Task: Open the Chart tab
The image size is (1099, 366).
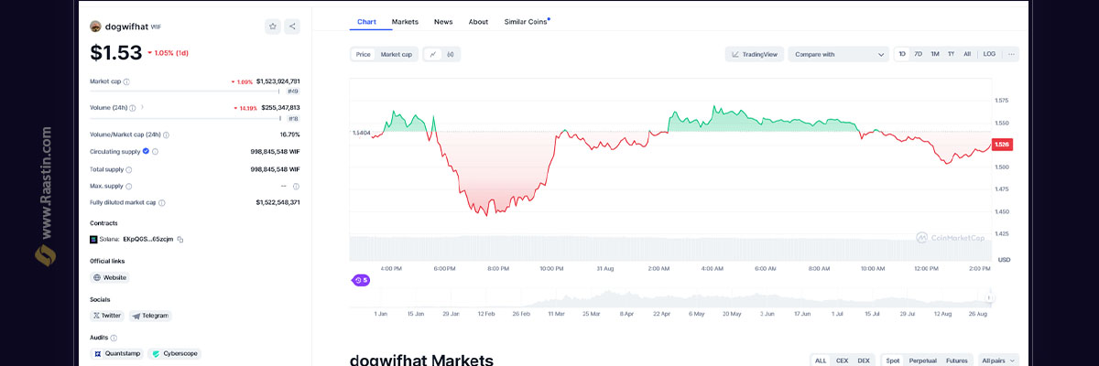Action: [x=366, y=21]
